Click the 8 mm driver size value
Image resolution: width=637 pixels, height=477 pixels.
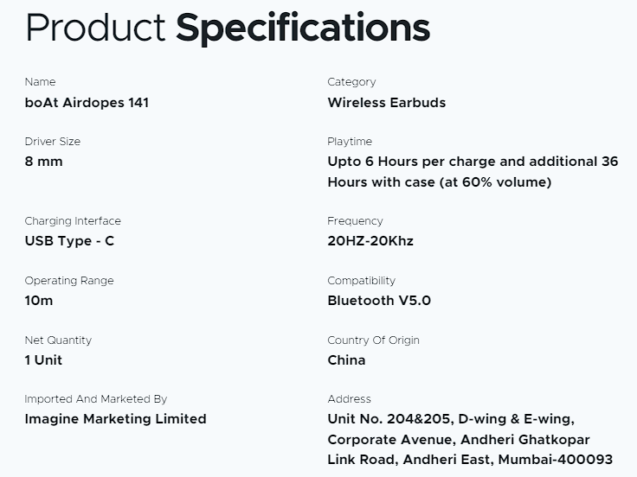44,162
